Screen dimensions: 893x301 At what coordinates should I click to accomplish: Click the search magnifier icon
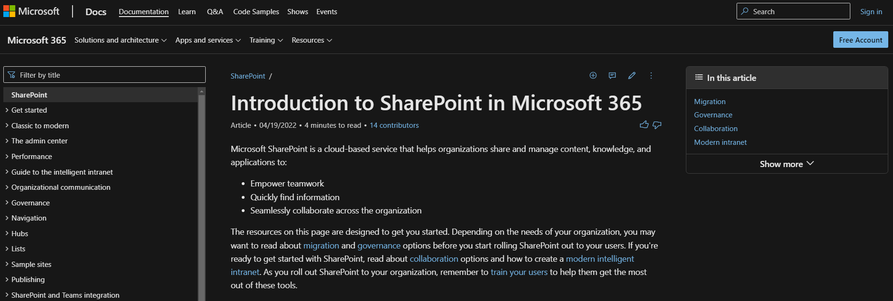745,11
